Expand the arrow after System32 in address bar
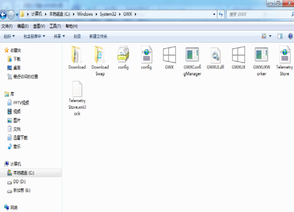 [x=120, y=14]
